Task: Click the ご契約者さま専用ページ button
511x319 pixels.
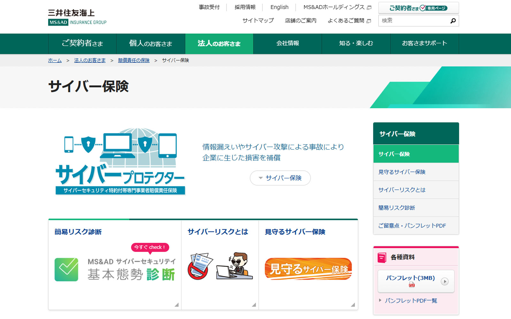Action: (418, 8)
